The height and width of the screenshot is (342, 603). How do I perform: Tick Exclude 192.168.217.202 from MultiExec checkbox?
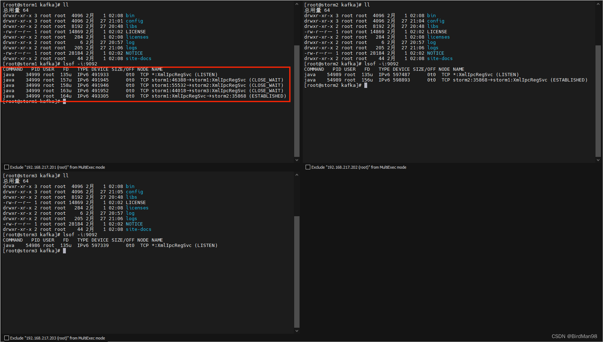tap(308, 167)
